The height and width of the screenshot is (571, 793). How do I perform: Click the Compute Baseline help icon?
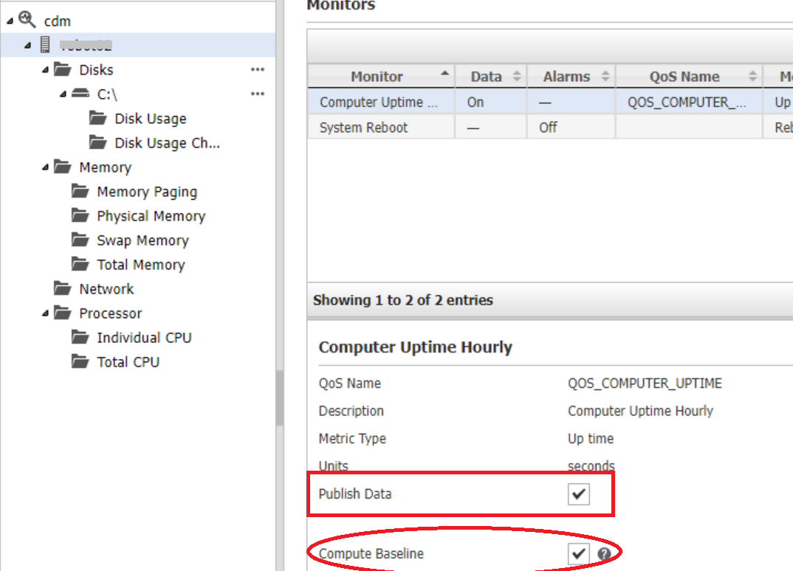click(604, 554)
